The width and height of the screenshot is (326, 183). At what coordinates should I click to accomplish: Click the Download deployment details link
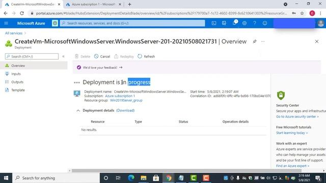click(x=125, y=110)
